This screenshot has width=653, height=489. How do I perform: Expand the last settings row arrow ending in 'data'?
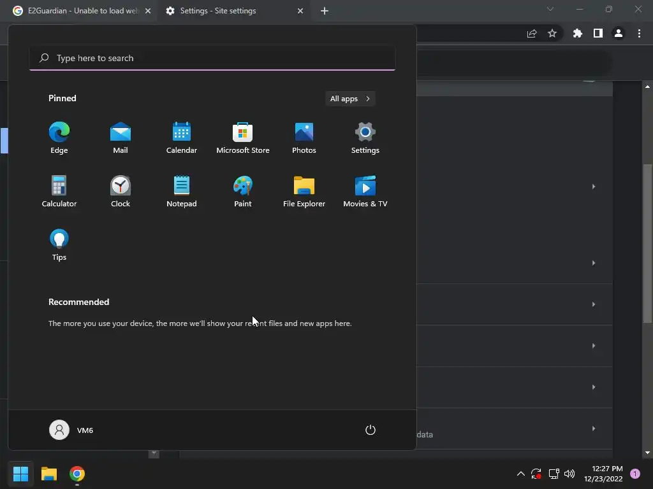tap(594, 429)
